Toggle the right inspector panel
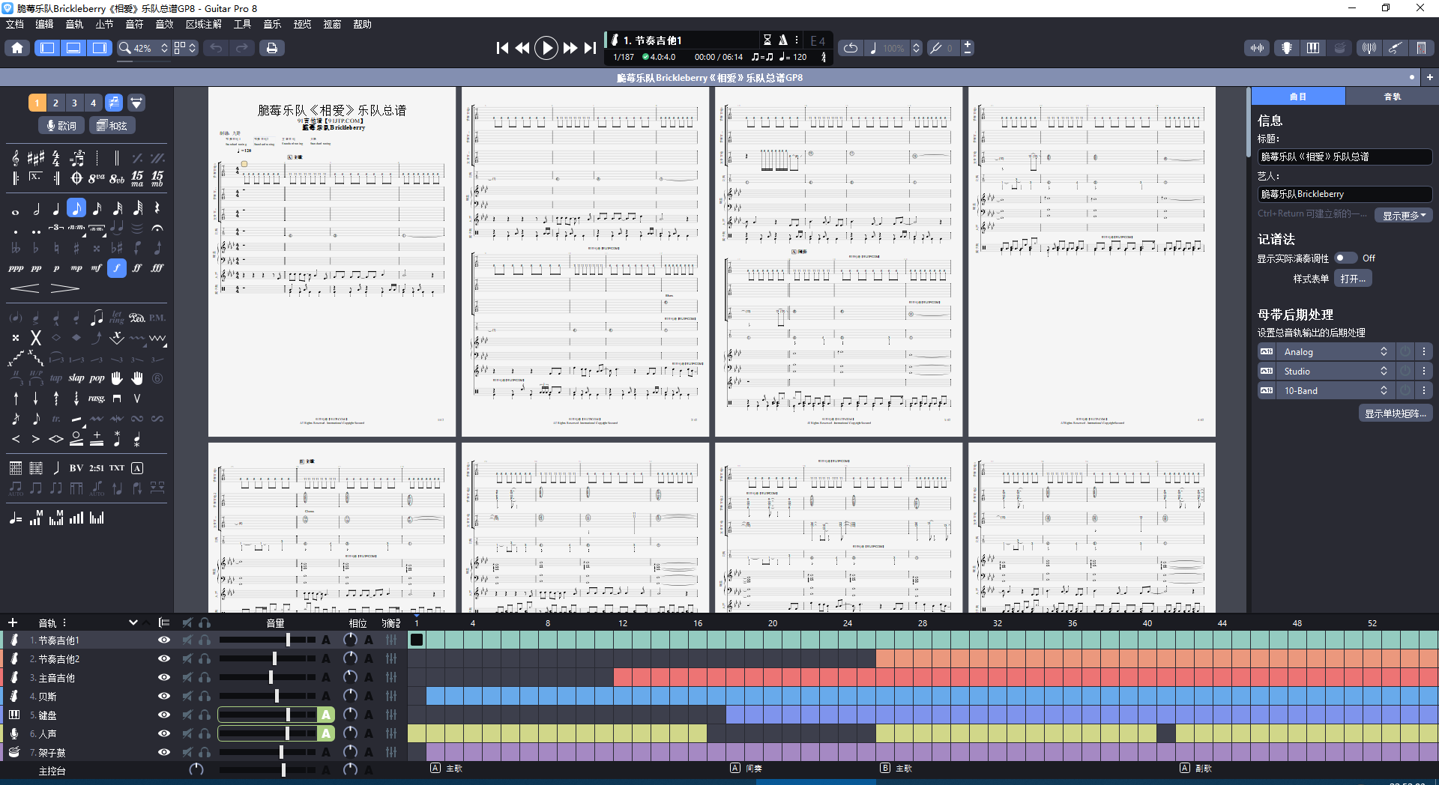 coord(100,48)
